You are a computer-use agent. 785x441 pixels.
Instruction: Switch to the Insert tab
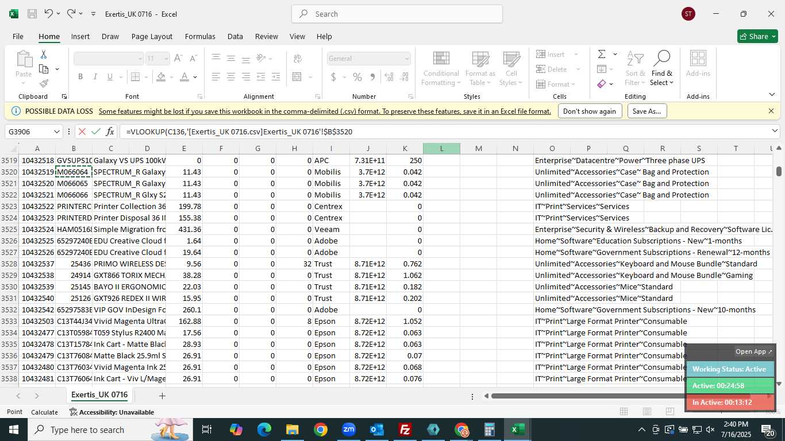(x=80, y=36)
